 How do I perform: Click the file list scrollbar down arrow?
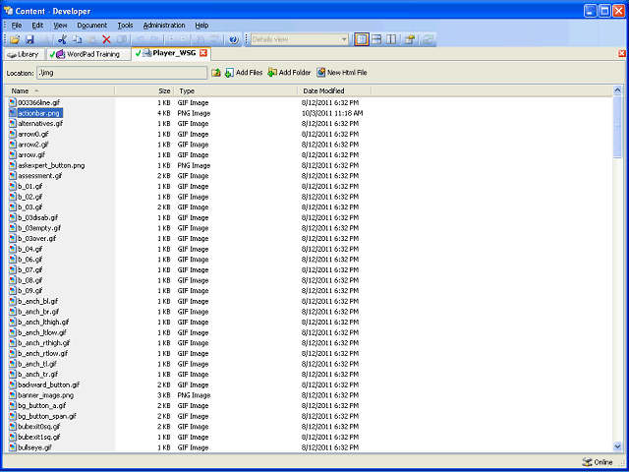point(617,446)
